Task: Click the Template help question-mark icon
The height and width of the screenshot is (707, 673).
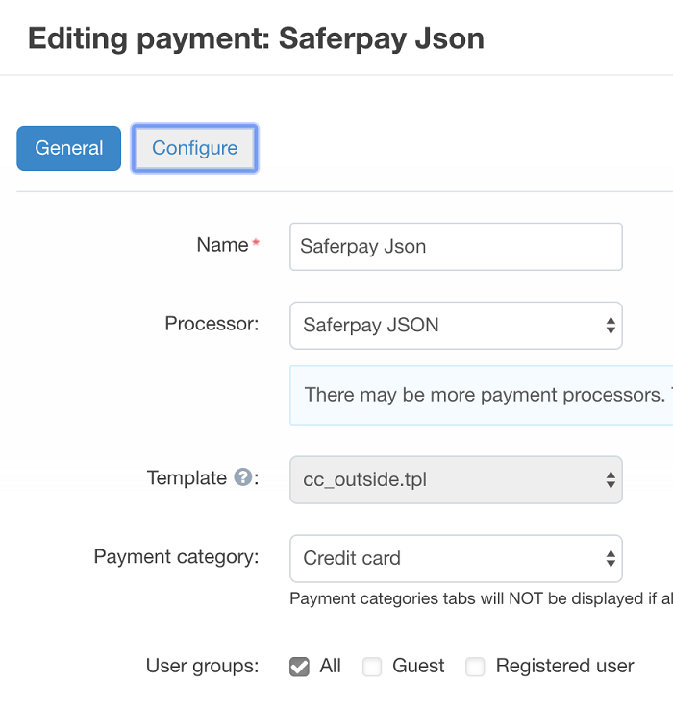Action: 242,477
